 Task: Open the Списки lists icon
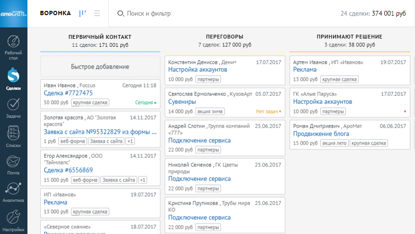pos(13,135)
